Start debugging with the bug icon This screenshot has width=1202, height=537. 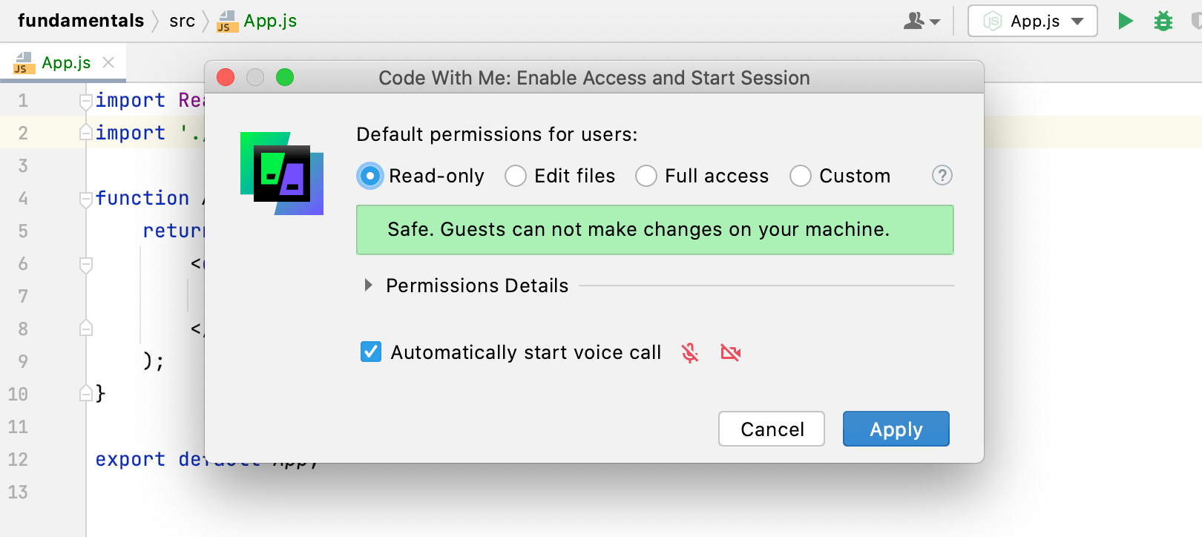coord(1163,21)
